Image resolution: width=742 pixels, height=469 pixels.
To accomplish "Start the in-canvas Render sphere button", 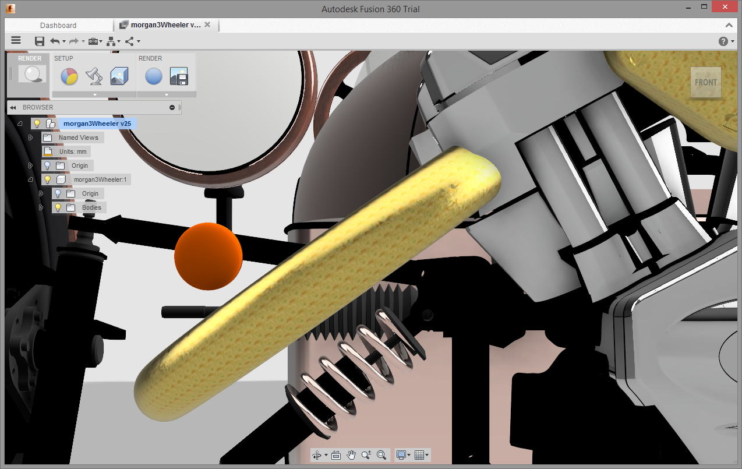I will pos(154,76).
